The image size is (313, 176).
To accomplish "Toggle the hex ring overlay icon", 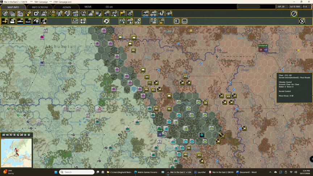I will point(36,14).
